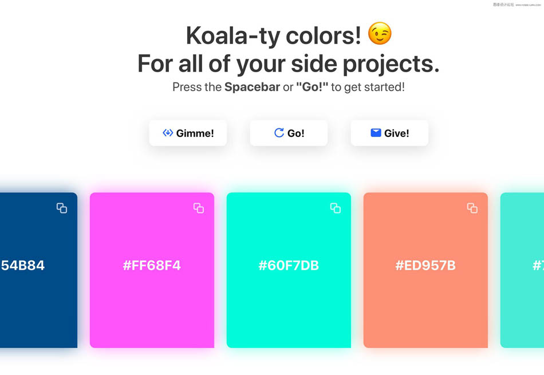Click the #ED957B hex code text

click(425, 266)
